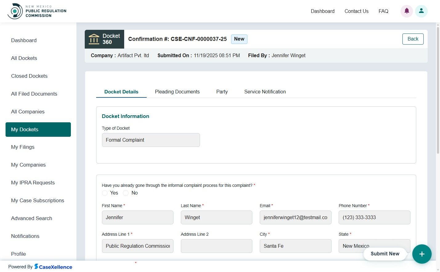The height and width of the screenshot is (272, 440).
Task: Click the plus floating action button
Action: pyautogui.click(x=422, y=254)
